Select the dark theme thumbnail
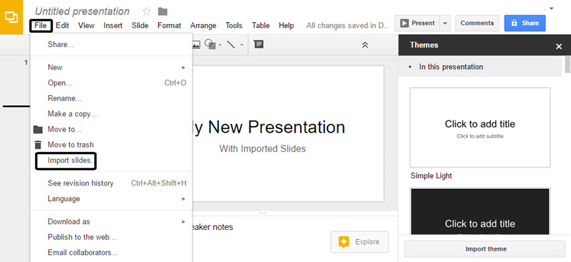Image resolution: width=571 pixels, height=262 pixels. 480,211
